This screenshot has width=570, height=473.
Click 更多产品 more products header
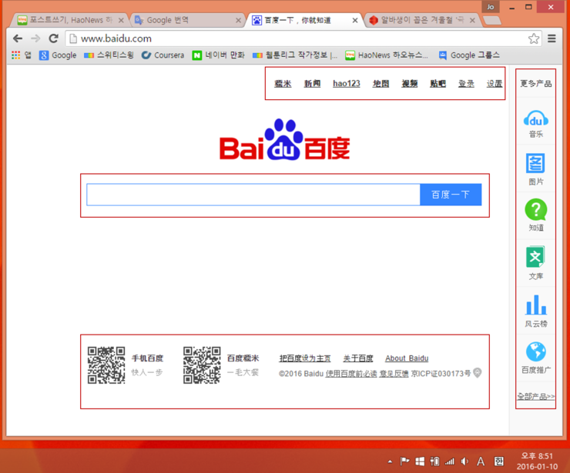click(536, 84)
